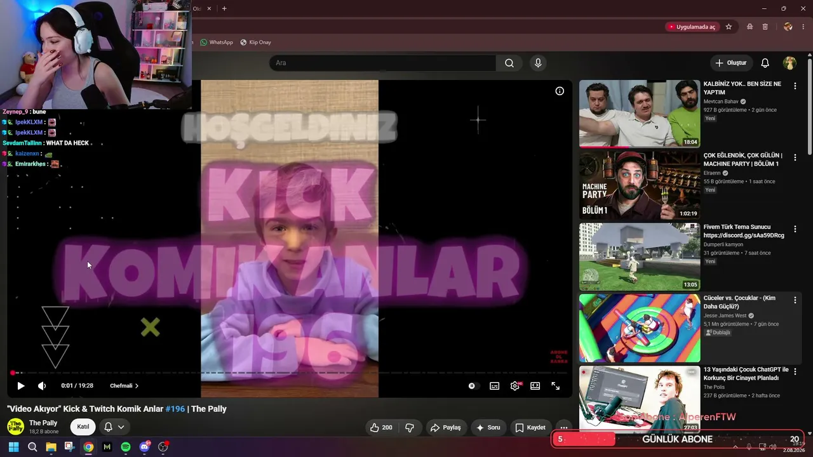Mute the video volume
Screen dimensions: 813x457
[x=42, y=385]
